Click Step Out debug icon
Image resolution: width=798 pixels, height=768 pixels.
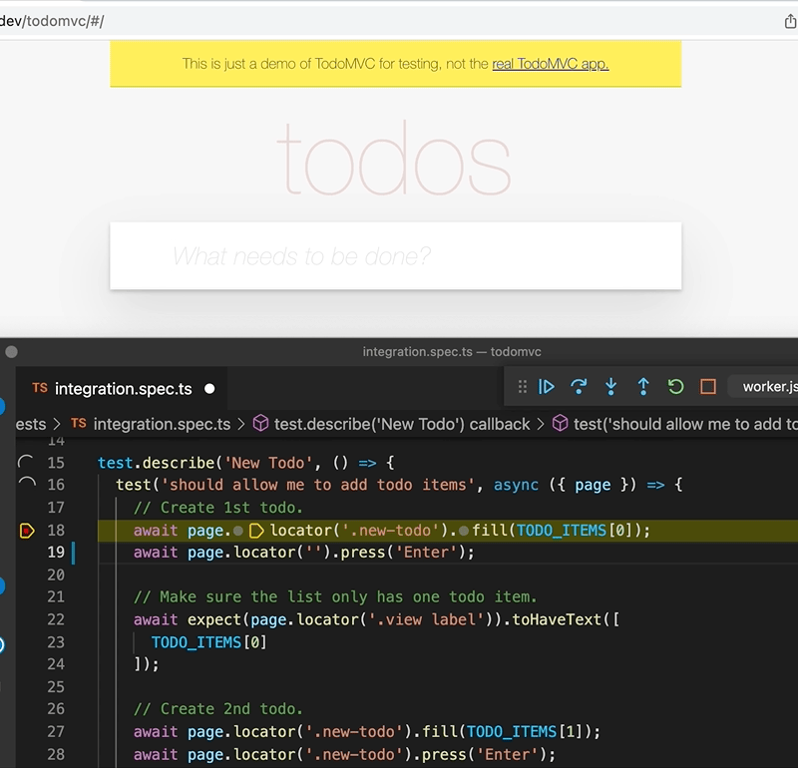643,387
